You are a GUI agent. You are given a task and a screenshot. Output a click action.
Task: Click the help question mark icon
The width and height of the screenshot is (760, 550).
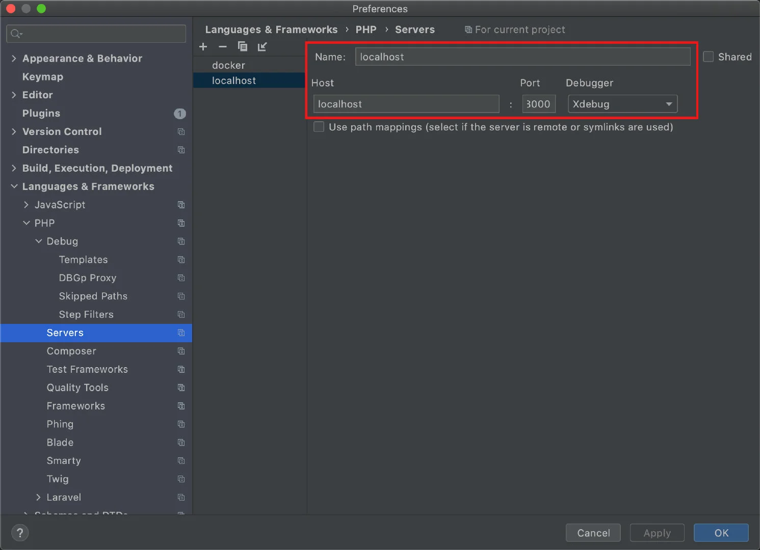tap(20, 533)
